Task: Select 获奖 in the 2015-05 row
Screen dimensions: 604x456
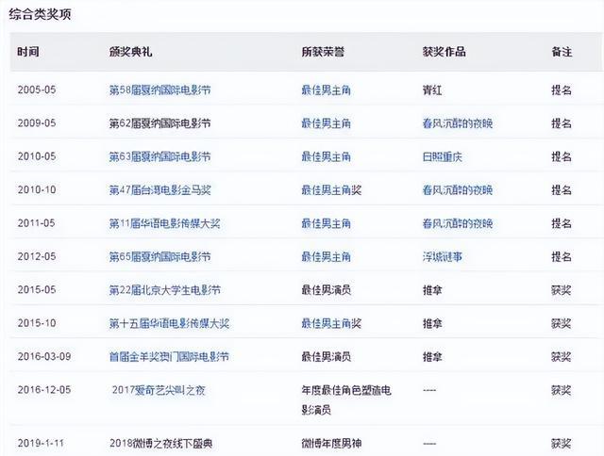Action: point(562,290)
